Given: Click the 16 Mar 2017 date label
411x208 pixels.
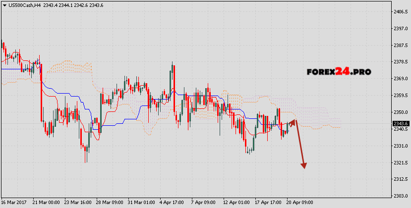Looking at the screenshot, I should tap(15, 203).
